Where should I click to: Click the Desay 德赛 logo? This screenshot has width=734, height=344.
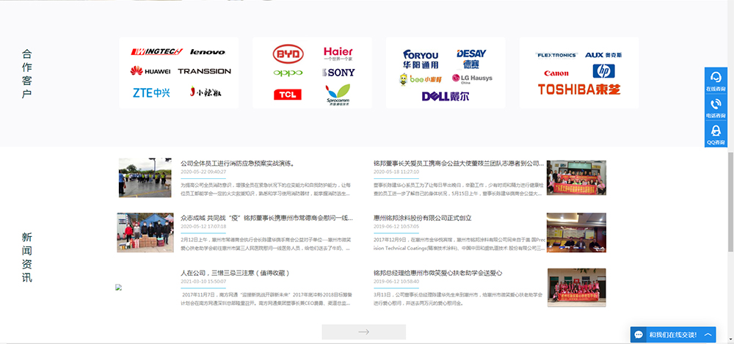[471, 59]
